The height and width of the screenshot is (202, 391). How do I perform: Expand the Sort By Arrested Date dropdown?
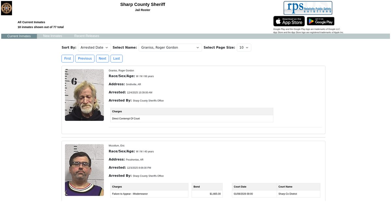click(x=94, y=48)
